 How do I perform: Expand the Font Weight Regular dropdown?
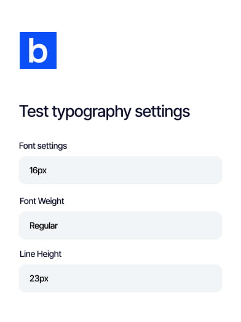click(x=120, y=226)
